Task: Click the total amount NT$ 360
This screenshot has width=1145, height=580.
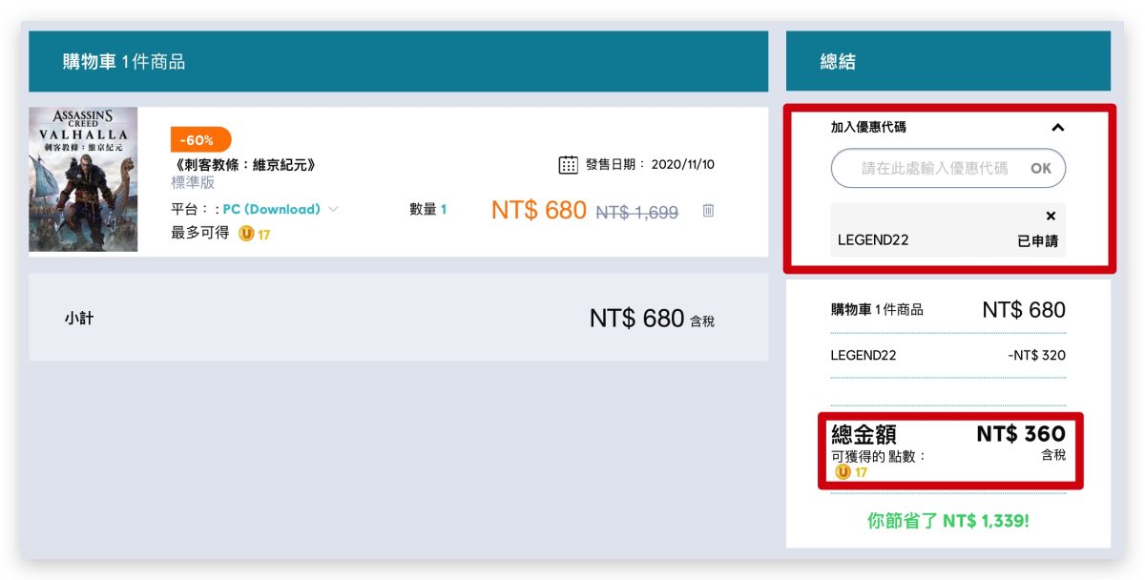Action: [1021, 434]
